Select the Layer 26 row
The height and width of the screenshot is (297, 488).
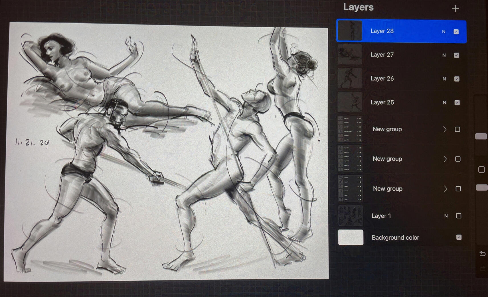pyautogui.click(x=399, y=79)
